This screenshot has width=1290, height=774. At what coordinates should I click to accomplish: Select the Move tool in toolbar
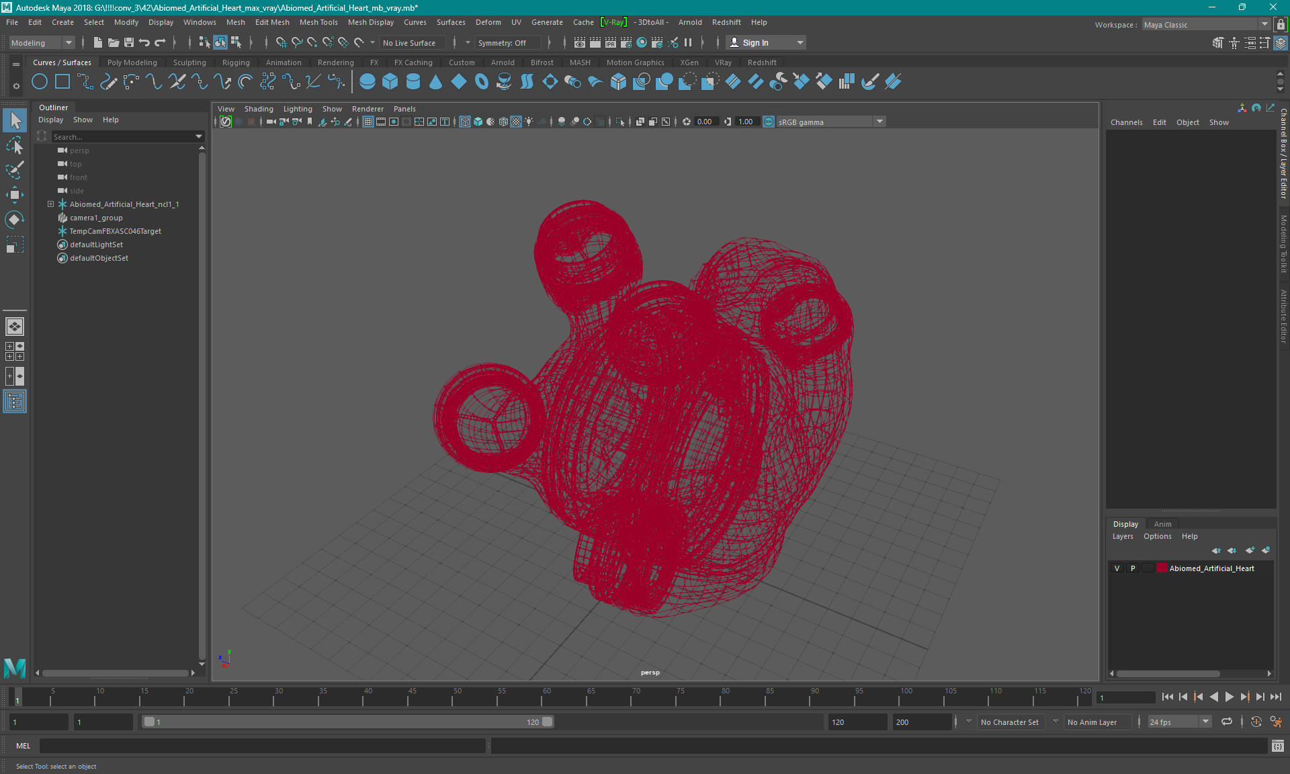pos(15,196)
